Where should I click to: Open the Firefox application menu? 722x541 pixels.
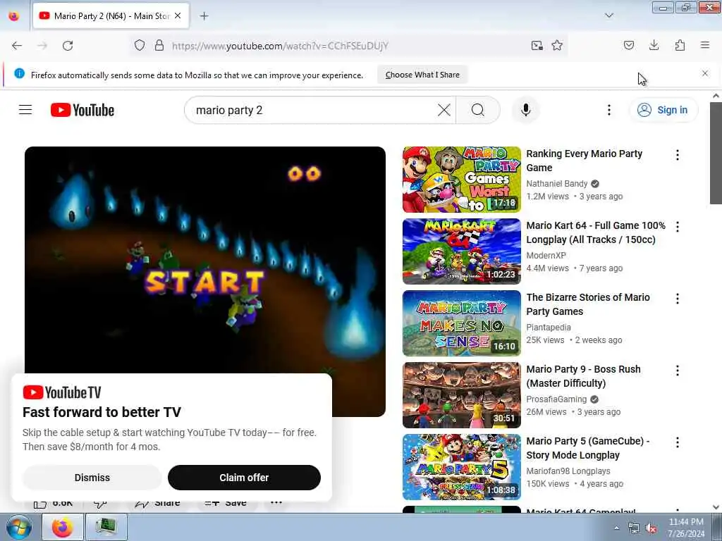coord(705,45)
